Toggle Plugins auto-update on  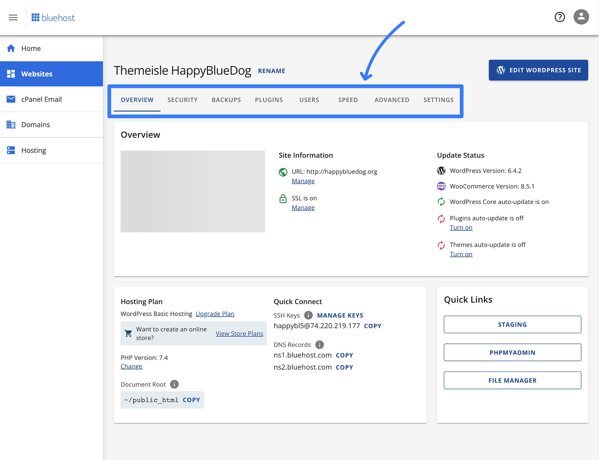(x=461, y=227)
